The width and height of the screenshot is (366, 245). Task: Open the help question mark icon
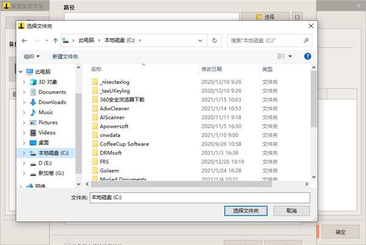point(307,56)
